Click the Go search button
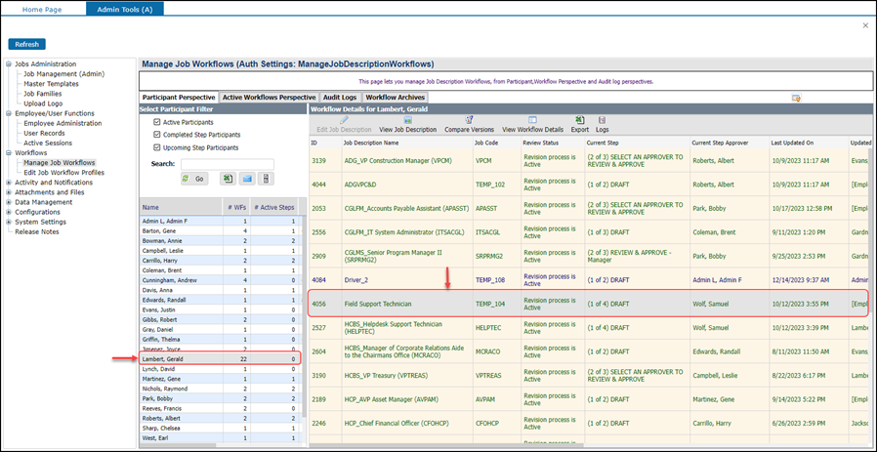 [194, 179]
